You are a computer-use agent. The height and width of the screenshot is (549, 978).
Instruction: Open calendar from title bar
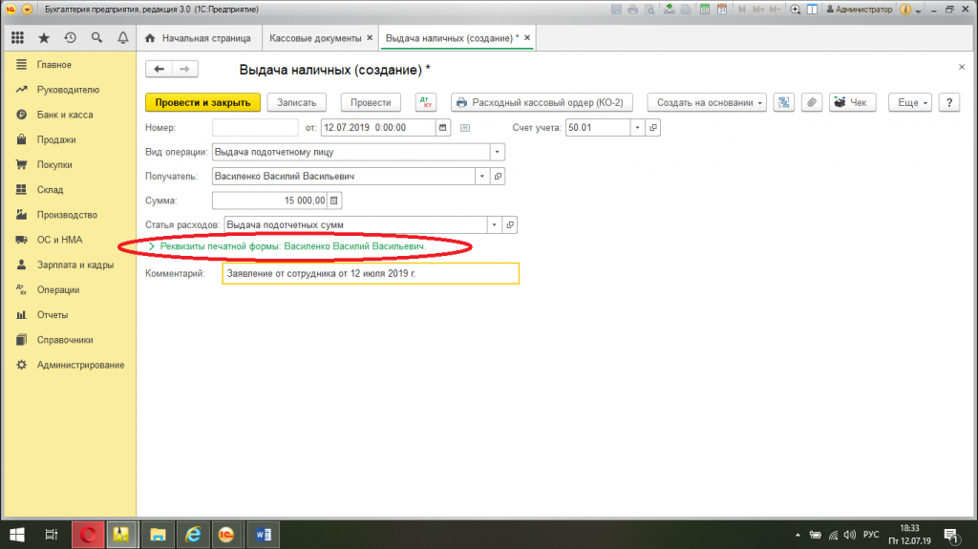click(x=722, y=10)
